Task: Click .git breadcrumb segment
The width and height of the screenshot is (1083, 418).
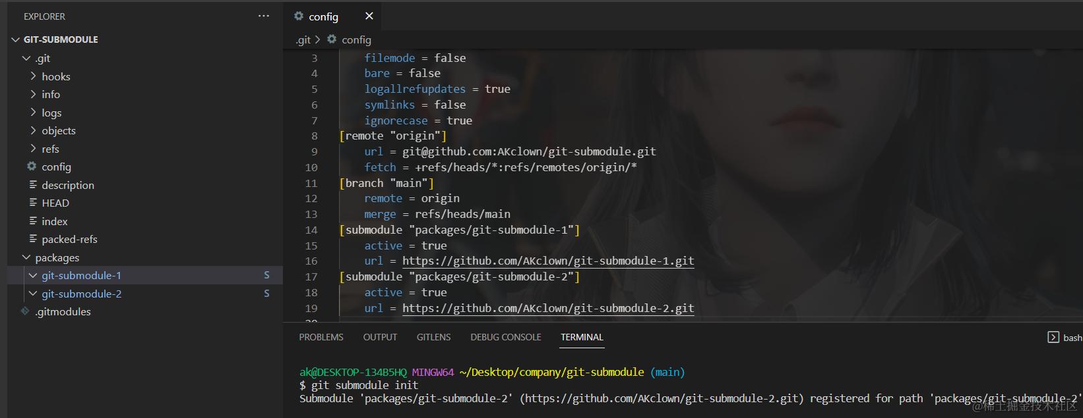Action: pyautogui.click(x=303, y=39)
